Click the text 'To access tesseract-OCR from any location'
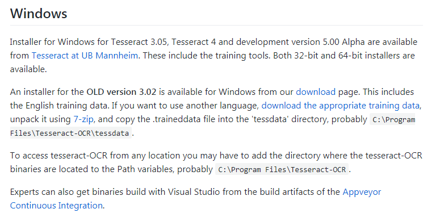The height and width of the screenshot is (217, 444). (95, 156)
